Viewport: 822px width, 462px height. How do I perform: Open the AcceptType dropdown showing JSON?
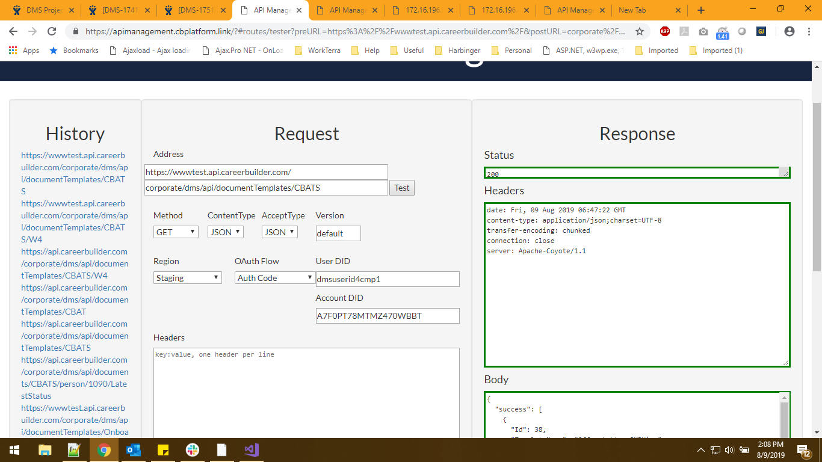coord(280,232)
